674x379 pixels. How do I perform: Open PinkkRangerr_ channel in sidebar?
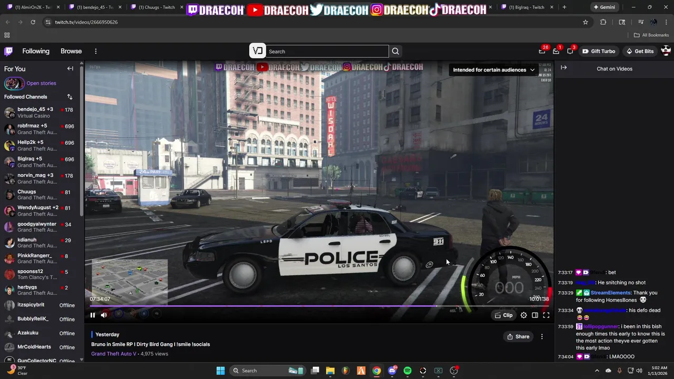click(41, 258)
